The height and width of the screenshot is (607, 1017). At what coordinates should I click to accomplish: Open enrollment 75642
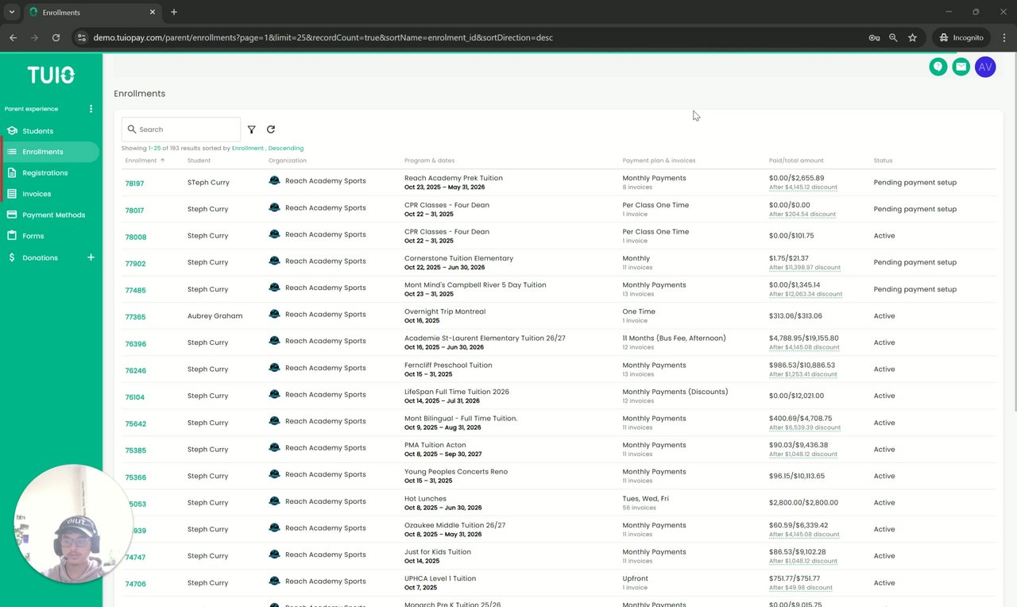point(135,424)
